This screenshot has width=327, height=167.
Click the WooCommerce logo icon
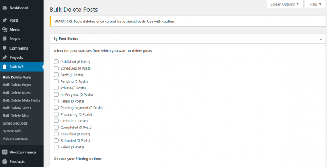[x=5, y=152]
